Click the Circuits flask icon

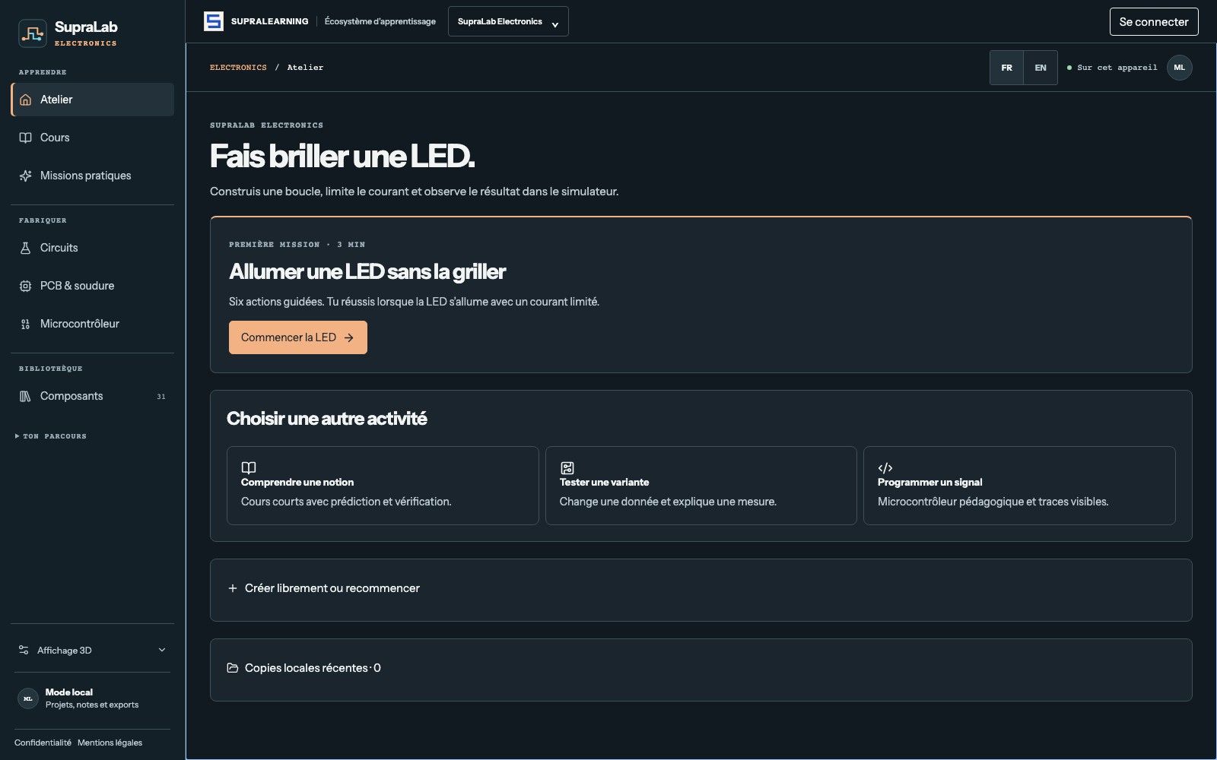tap(25, 248)
